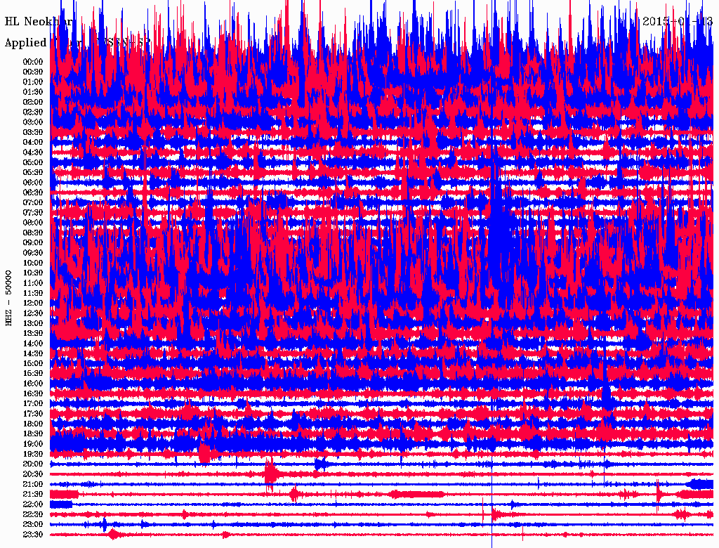Select the 12:00 time label

click(33, 304)
